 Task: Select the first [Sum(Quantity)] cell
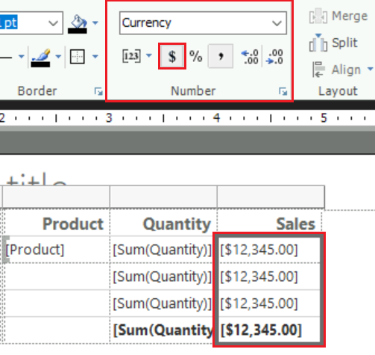[x=163, y=250]
